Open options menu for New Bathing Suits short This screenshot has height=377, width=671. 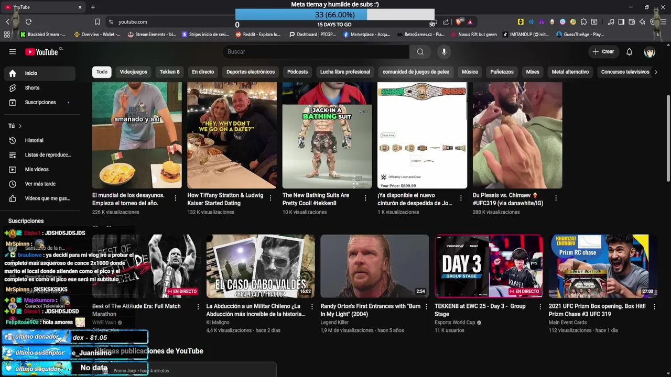click(365, 198)
